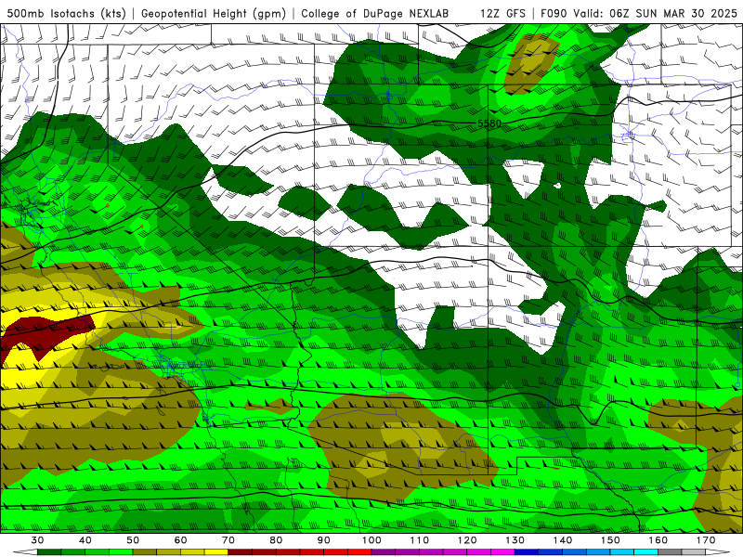Click the 'Geopotential Height (gpm)' header label
Viewport: 743px width, 557px height.
click(214, 13)
